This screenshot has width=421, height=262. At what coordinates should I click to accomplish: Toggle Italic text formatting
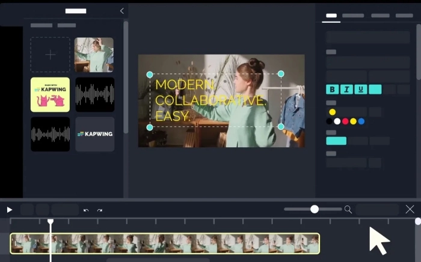coord(346,90)
